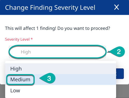Click the Severity Level field label
The image size is (129, 98).
(x=17, y=39)
